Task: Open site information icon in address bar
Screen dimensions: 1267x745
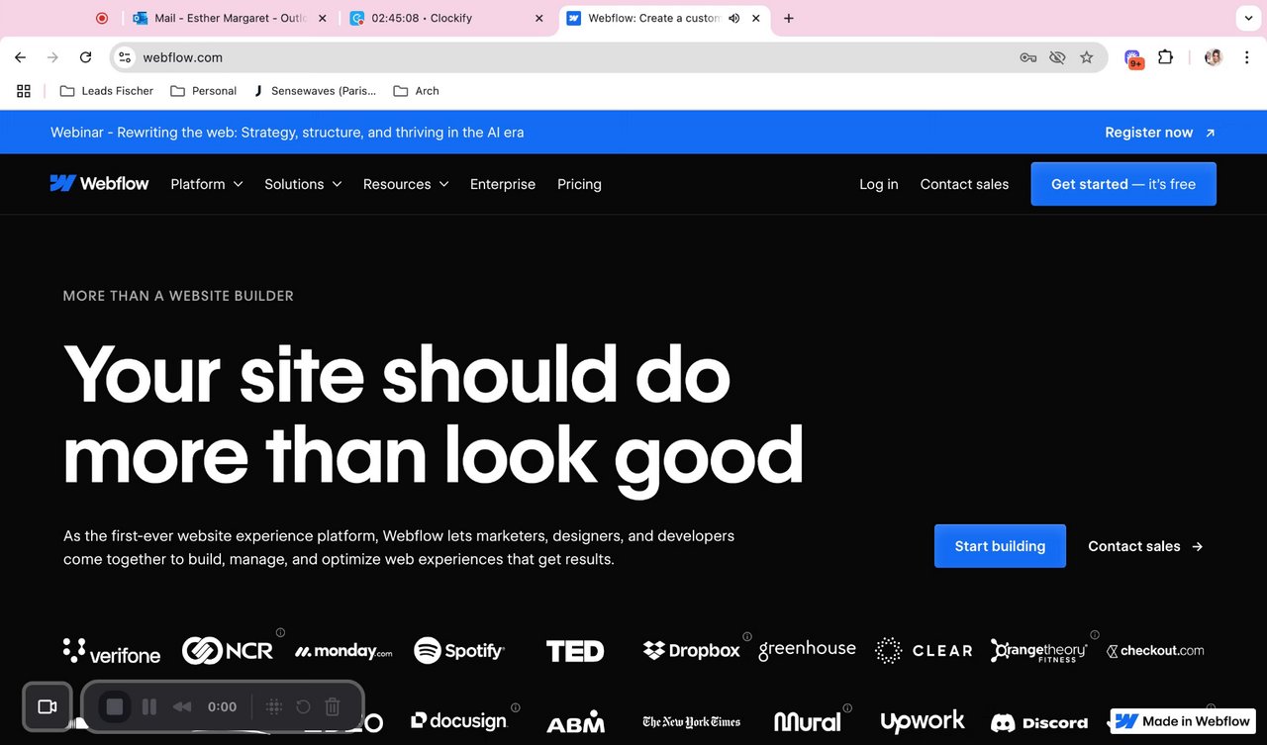Action: point(125,57)
